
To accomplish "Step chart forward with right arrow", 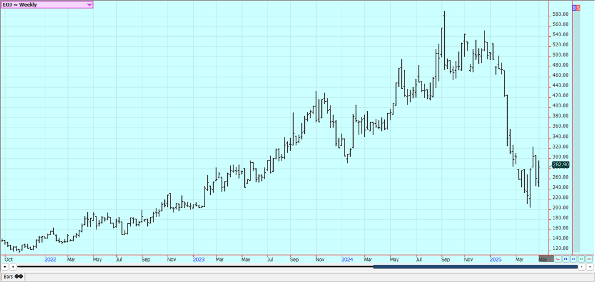I will [582, 267].
